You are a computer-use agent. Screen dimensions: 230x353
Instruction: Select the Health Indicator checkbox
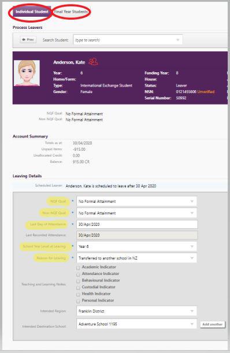(x=78, y=295)
